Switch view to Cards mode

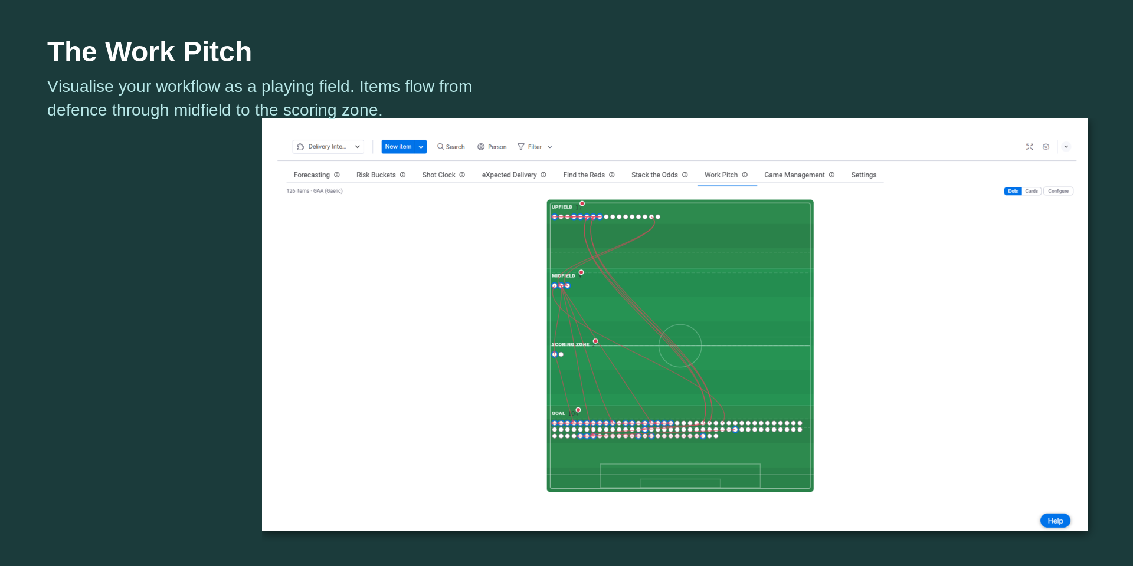1032,191
